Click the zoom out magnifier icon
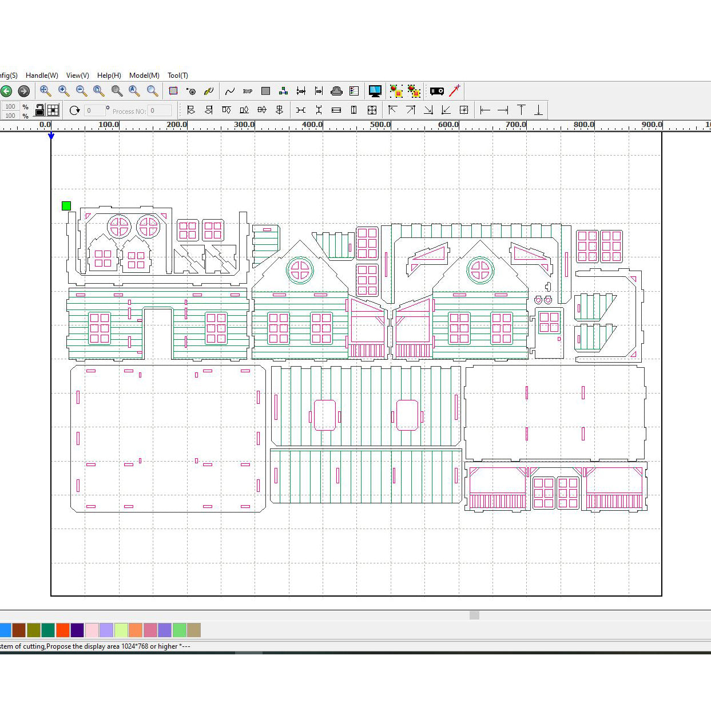The height and width of the screenshot is (711, 711). (x=81, y=91)
